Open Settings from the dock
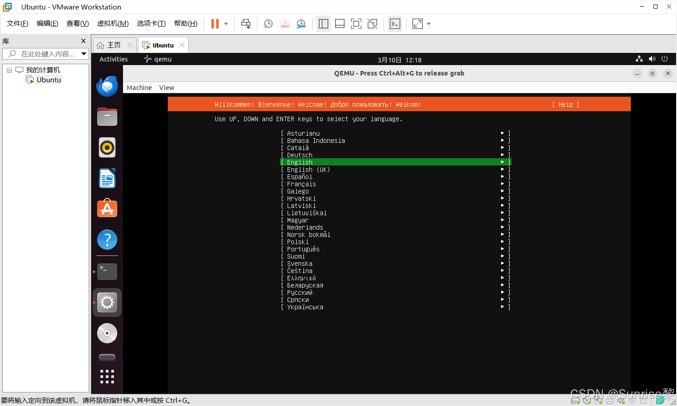The width and height of the screenshot is (677, 406). click(x=107, y=302)
